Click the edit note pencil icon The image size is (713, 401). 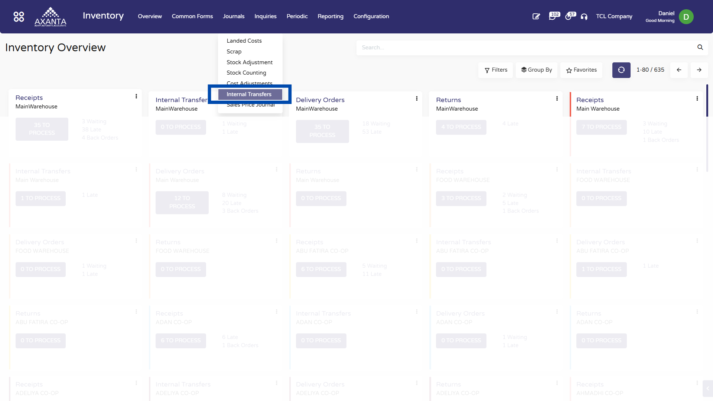pos(536,16)
